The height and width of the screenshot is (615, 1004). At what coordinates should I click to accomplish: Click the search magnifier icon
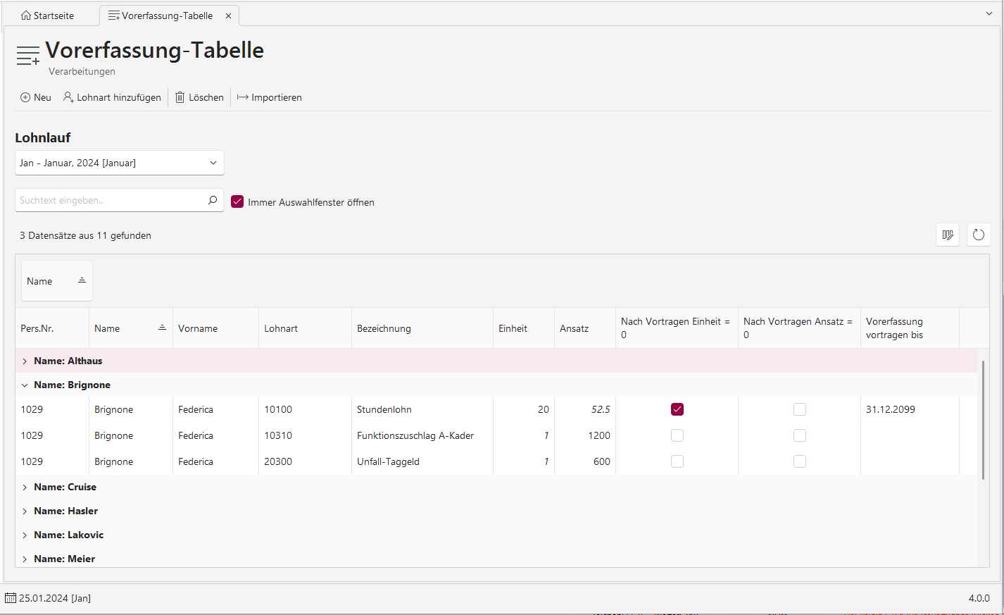coord(213,200)
